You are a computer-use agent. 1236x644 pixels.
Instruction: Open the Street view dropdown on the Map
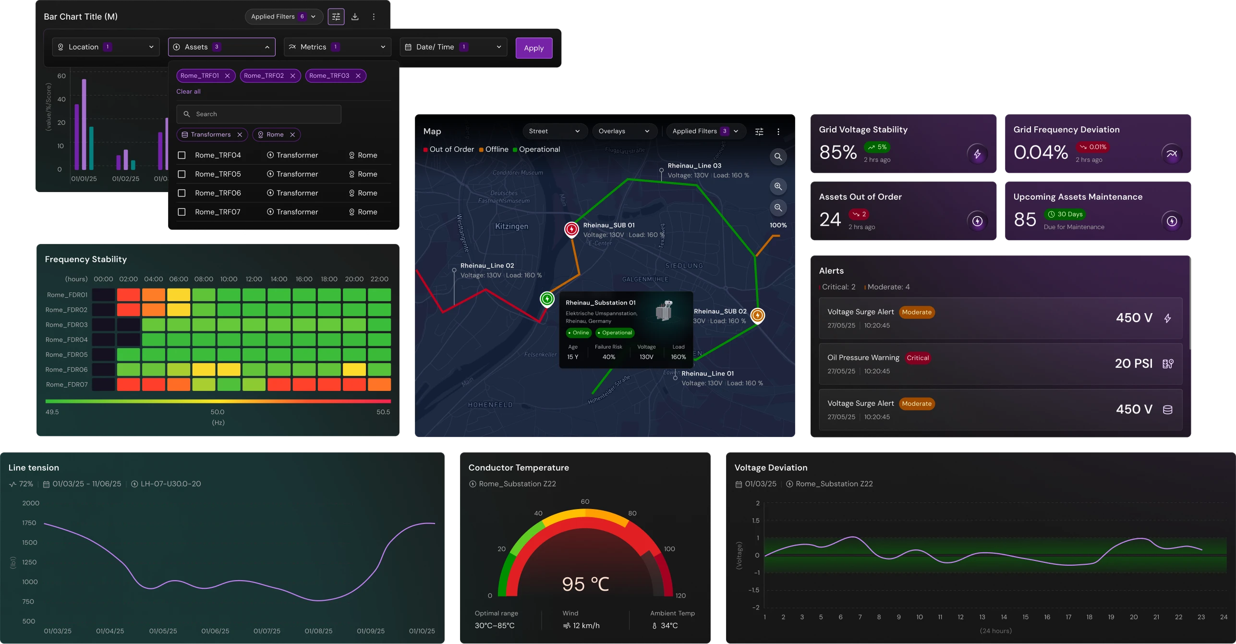coord(555,131)
